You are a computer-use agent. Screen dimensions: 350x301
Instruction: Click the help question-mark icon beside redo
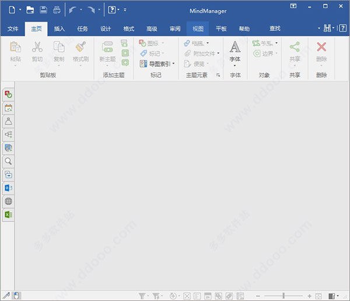pos(112,9)
